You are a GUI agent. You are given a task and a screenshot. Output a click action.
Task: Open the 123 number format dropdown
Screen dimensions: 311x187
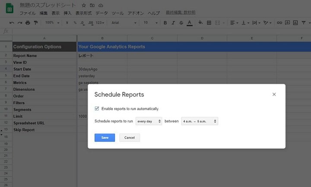100,23
